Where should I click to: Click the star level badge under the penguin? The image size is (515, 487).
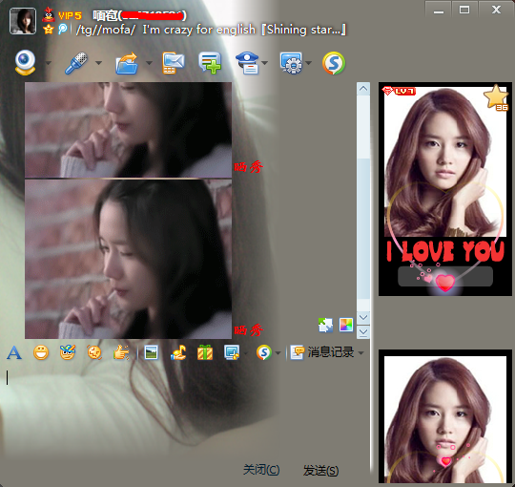tap(49, 30)
